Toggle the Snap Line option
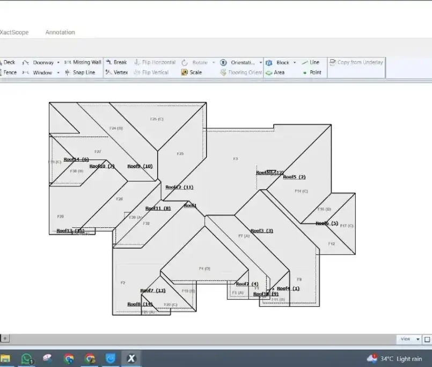Image resolution: width=432 pixels, height=367 pixels. coord(79,73)
